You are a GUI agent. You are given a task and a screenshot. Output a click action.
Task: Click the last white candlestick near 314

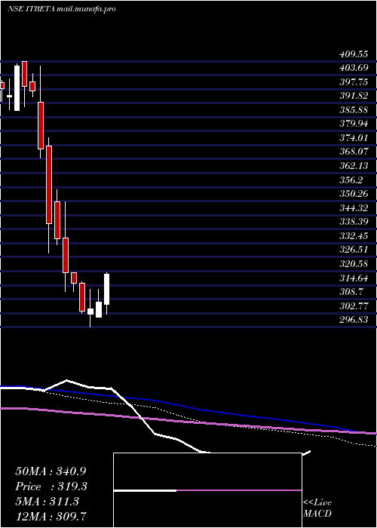(107, 289)
